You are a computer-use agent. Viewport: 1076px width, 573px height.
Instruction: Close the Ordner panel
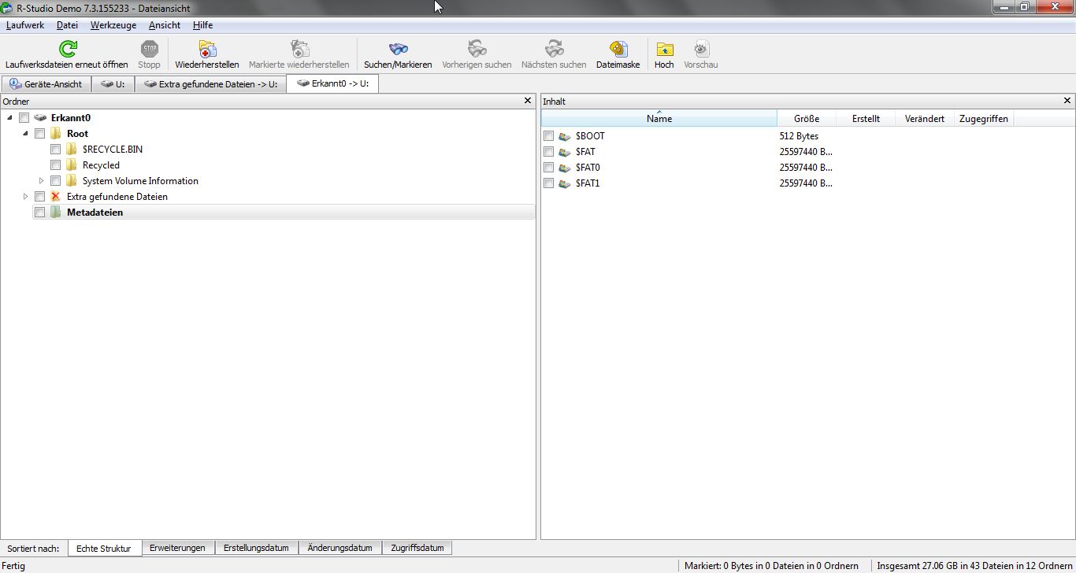528,101
